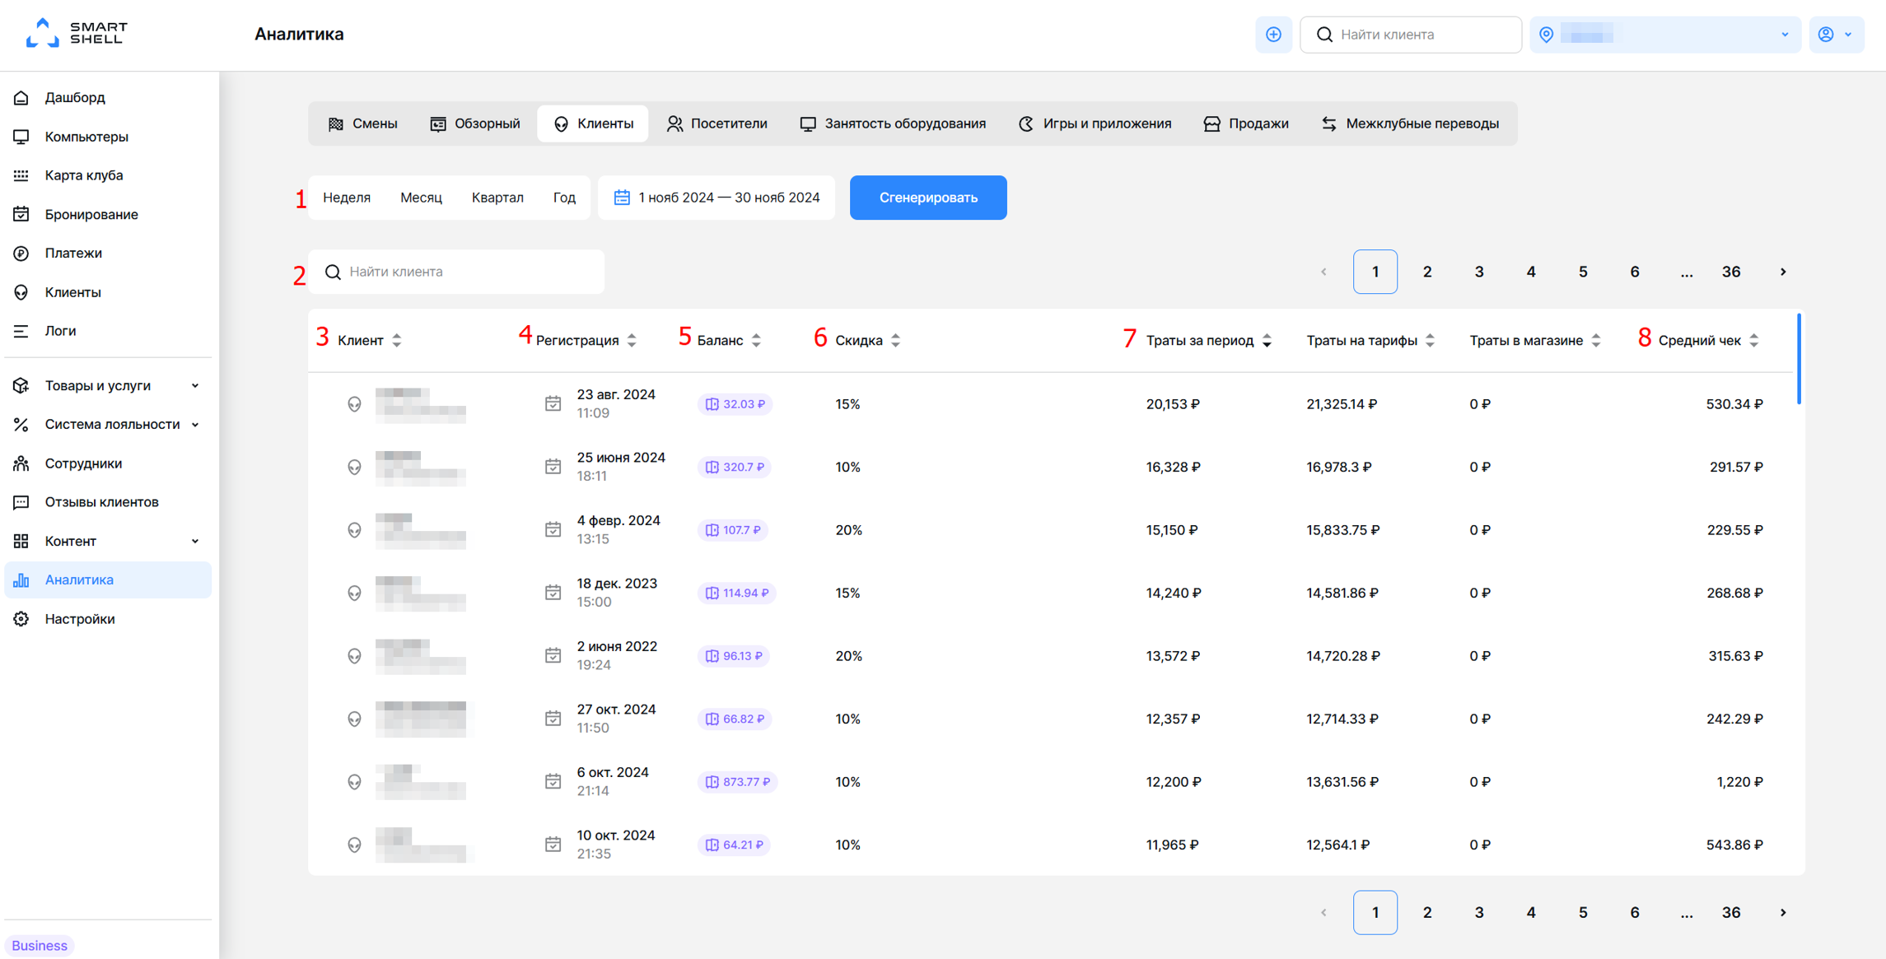Click calendar icon in 18 дек. 2023 row
The width and height of the screenshot is (1886, 959).
[x=553, y=593]
